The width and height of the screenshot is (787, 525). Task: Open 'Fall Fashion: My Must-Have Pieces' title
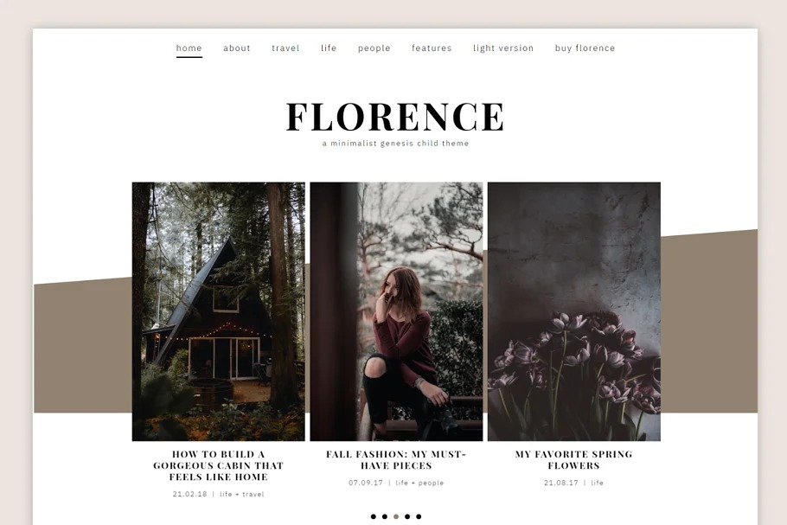pos(396,460)
